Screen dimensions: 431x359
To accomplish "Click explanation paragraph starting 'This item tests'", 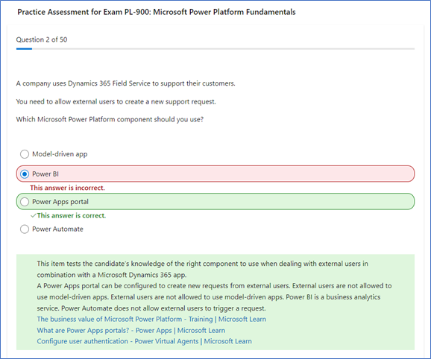I will tap(203, 270).
